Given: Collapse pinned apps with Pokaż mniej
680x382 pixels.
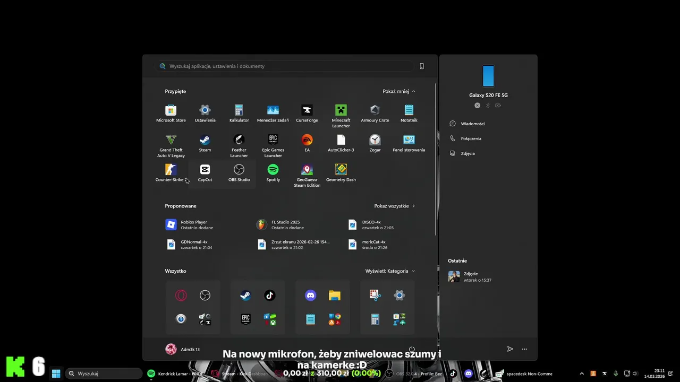Looking at the screenshot, I should [399, 91].
